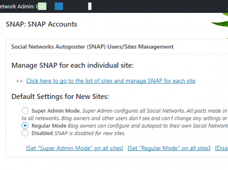Click the "Manage SNAP for each individual site:" heading
The height and width of the screenshot is (170, 228).
[x=72, y=65]
